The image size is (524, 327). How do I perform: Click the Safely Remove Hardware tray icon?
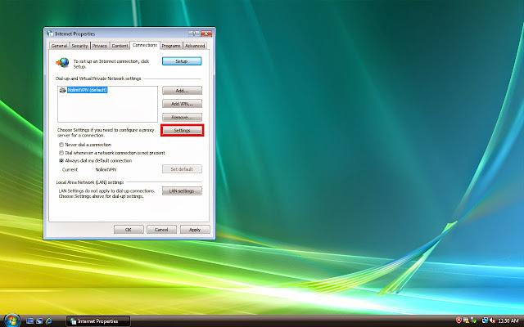coord(473,320)
